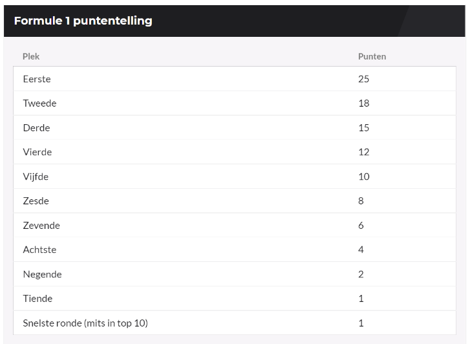Click the Snelste ronde (mits in top 10) row

[85, 323]
